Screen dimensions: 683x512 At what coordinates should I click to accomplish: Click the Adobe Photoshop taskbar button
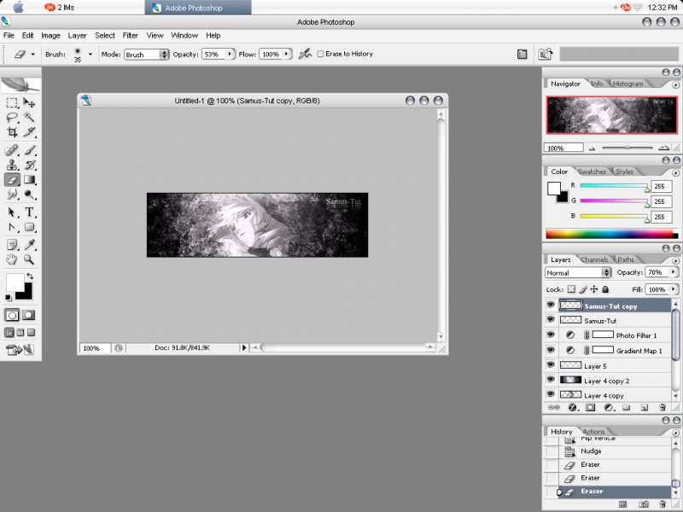click(198, 8)
